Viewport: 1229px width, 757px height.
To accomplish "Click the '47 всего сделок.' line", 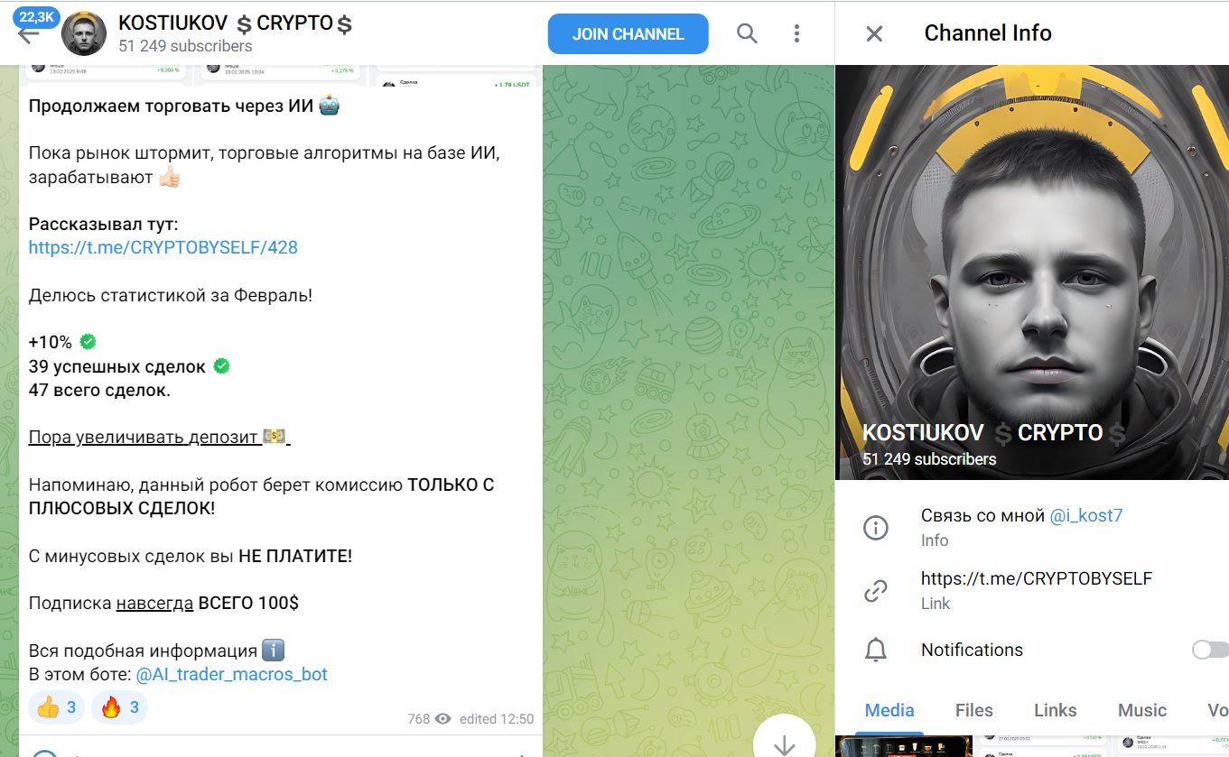I will 99,390.
